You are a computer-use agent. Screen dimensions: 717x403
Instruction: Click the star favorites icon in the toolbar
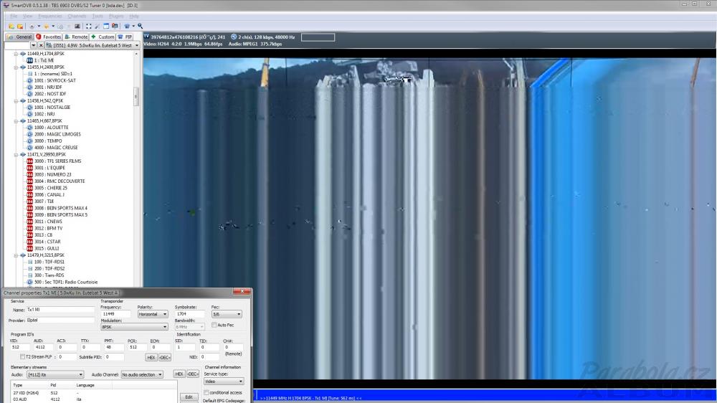pyautogui.click(x=46, y=27)
